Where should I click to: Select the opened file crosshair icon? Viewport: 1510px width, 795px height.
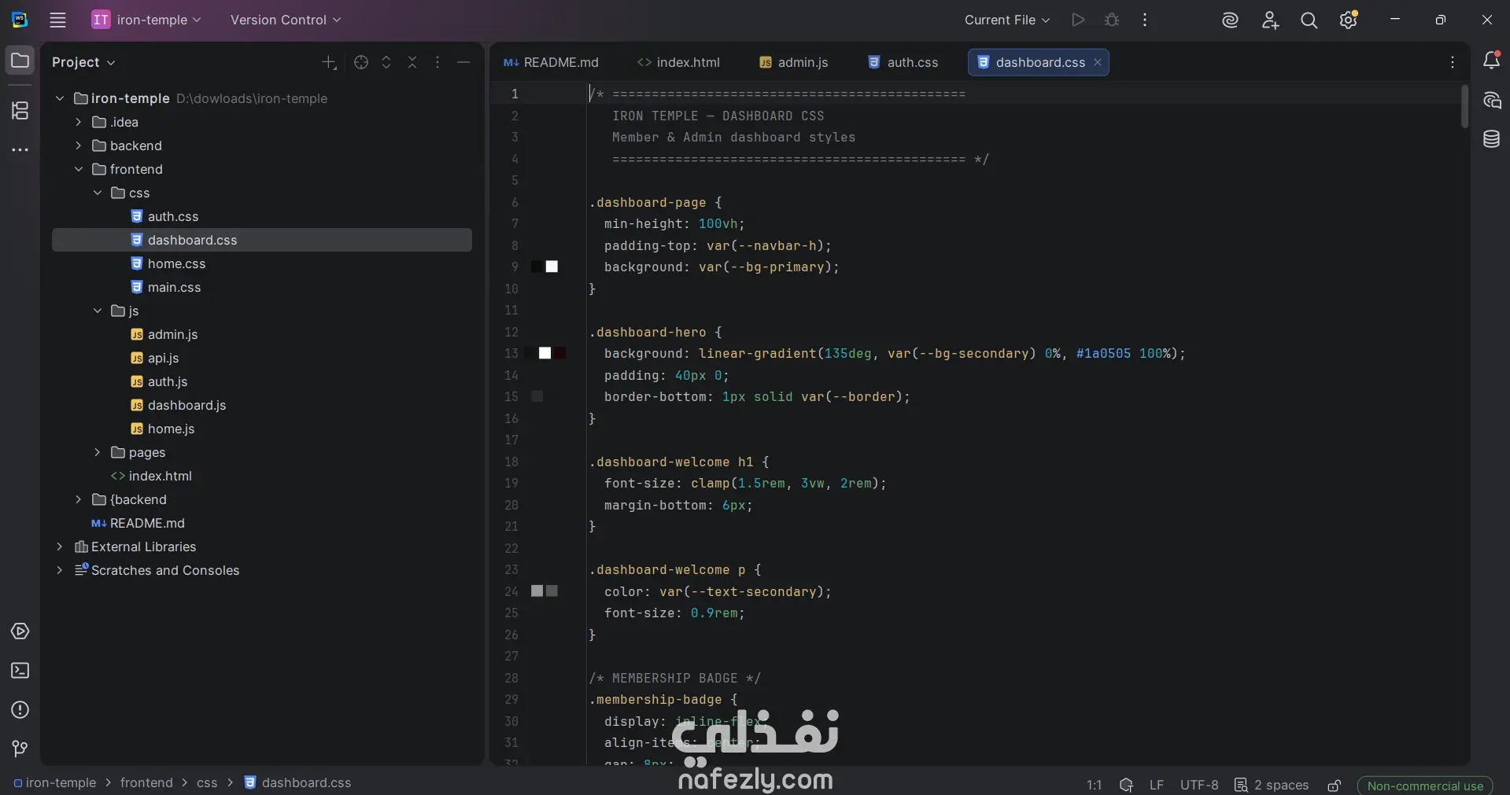coord(361,62)
